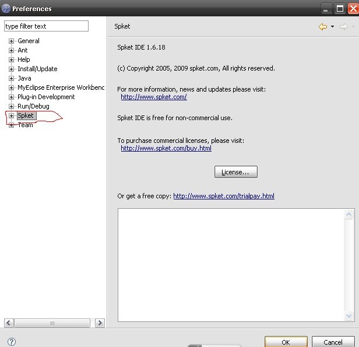
Task: Open the back history dropdown arrow
Action: (x=332, y=27)
